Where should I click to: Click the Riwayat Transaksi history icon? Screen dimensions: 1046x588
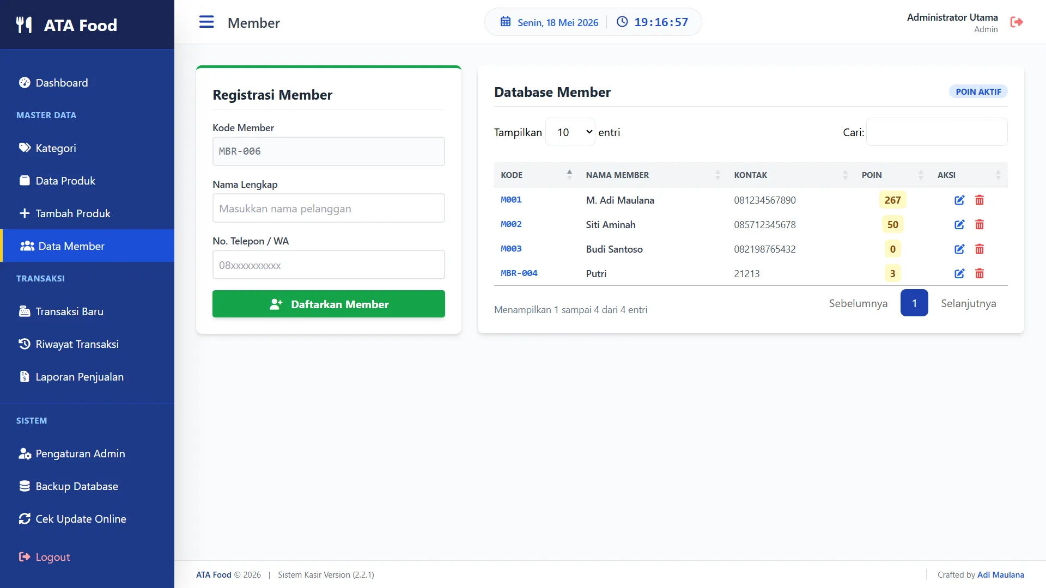(x=25, y=344)
